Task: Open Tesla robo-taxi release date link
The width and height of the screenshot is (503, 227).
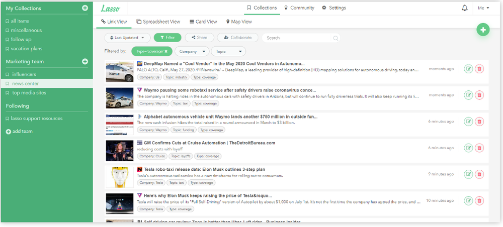Action: [x=204, y=169]
